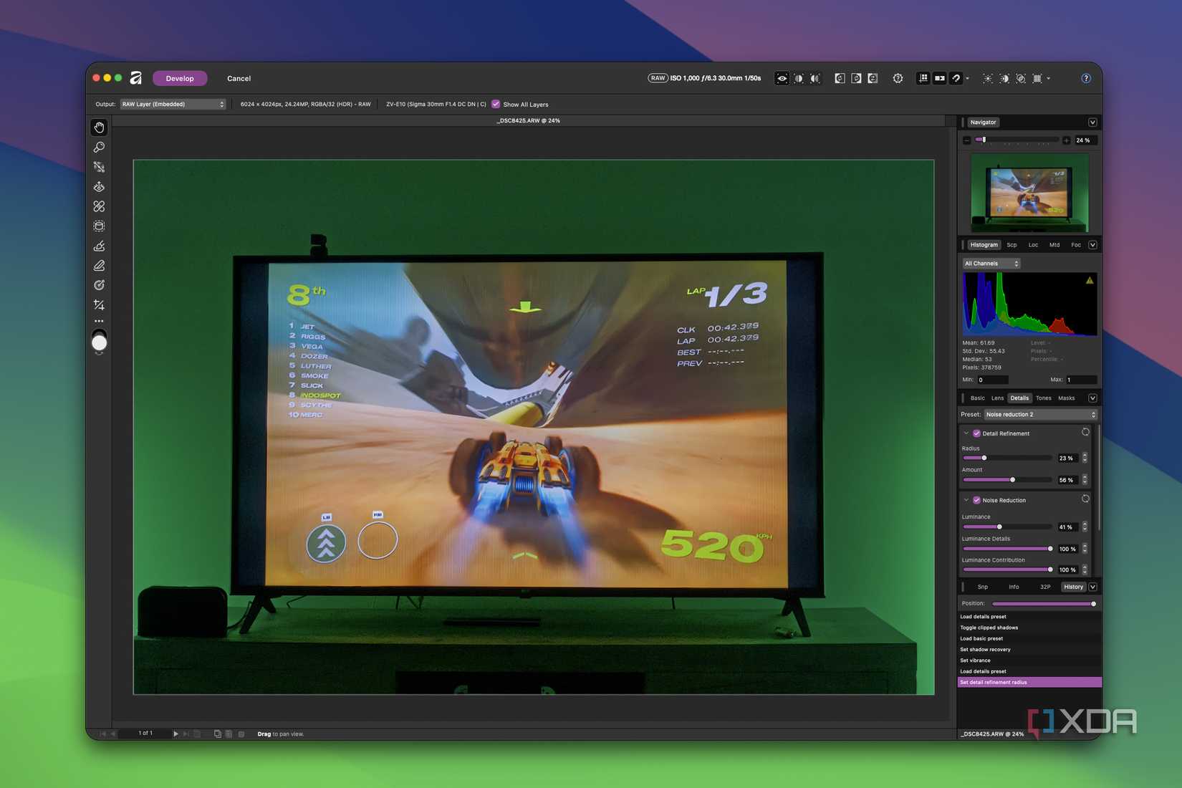Open the Output RAW Layer dropdown
The width and height of the screenshot is (1182, 788).
pyautogui.click(x=173, y=104)
